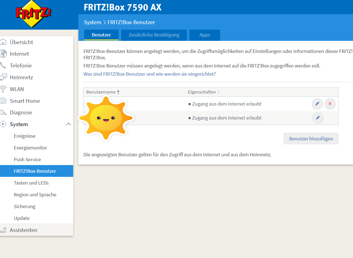Open Region und Sprache page
The height and width of the screenshot is (258, 353).
coord(35,195)
